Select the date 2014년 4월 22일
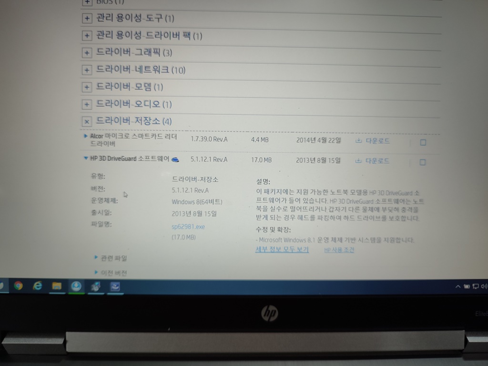 pyautogui.click(x=318, y=141)
